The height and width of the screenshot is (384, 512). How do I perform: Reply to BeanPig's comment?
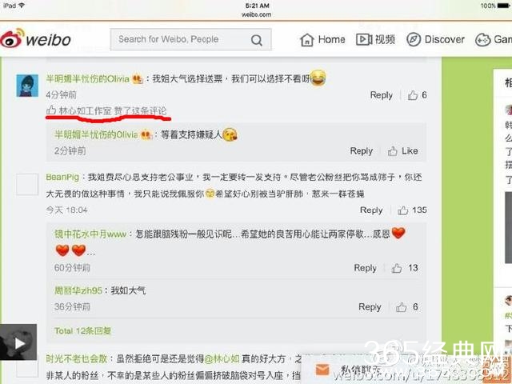371,210
